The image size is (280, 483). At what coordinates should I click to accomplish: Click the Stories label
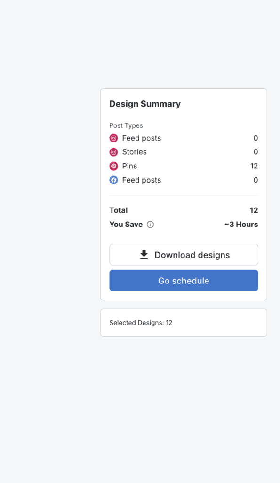tap(134, 152)
